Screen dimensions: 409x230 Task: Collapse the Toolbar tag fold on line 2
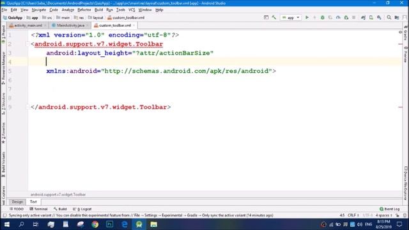(27, 44)
